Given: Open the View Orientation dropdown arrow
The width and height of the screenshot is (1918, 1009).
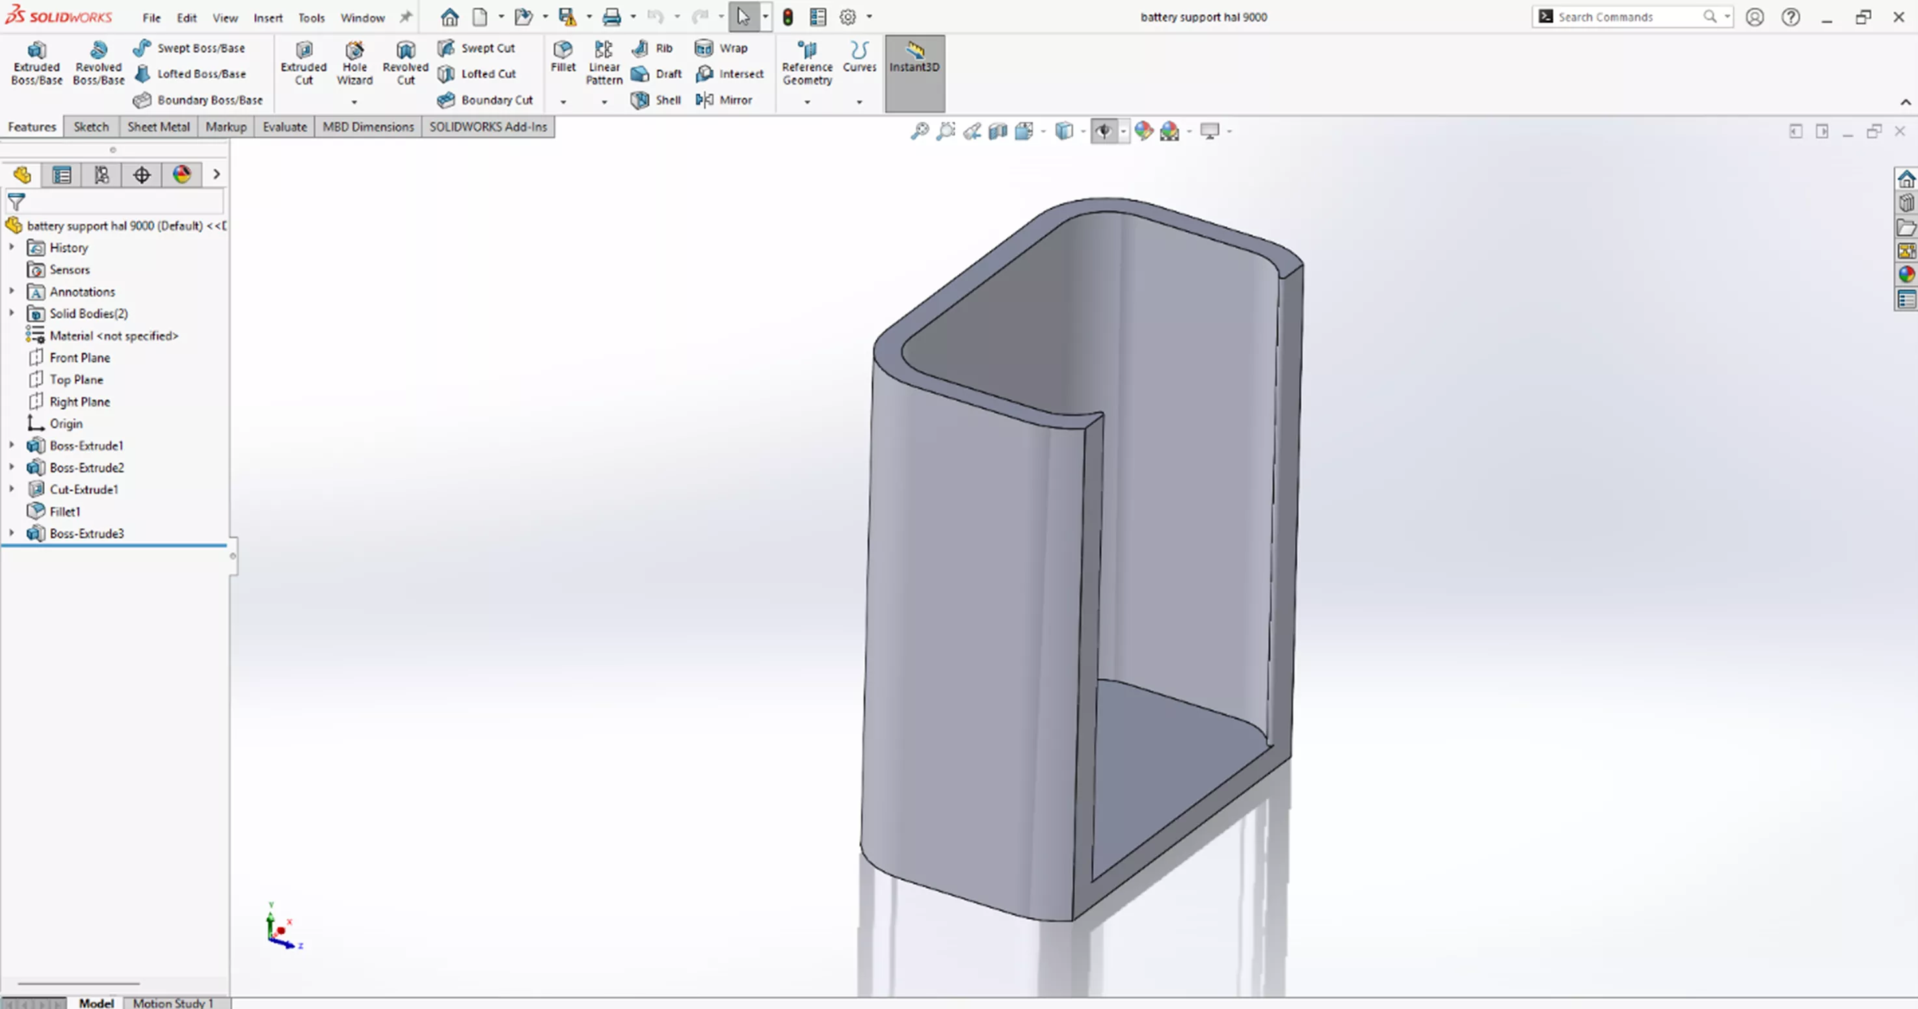Looking at the screenshot, I should coord(1045,131).
